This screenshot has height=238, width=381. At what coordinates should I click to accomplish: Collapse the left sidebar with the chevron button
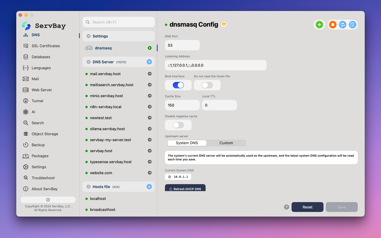48,200
